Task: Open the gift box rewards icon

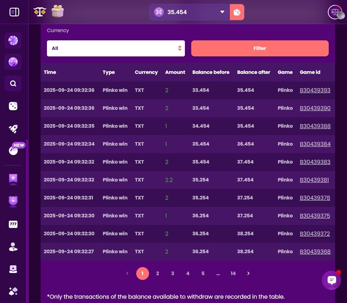Action: (x=58, y=11)
